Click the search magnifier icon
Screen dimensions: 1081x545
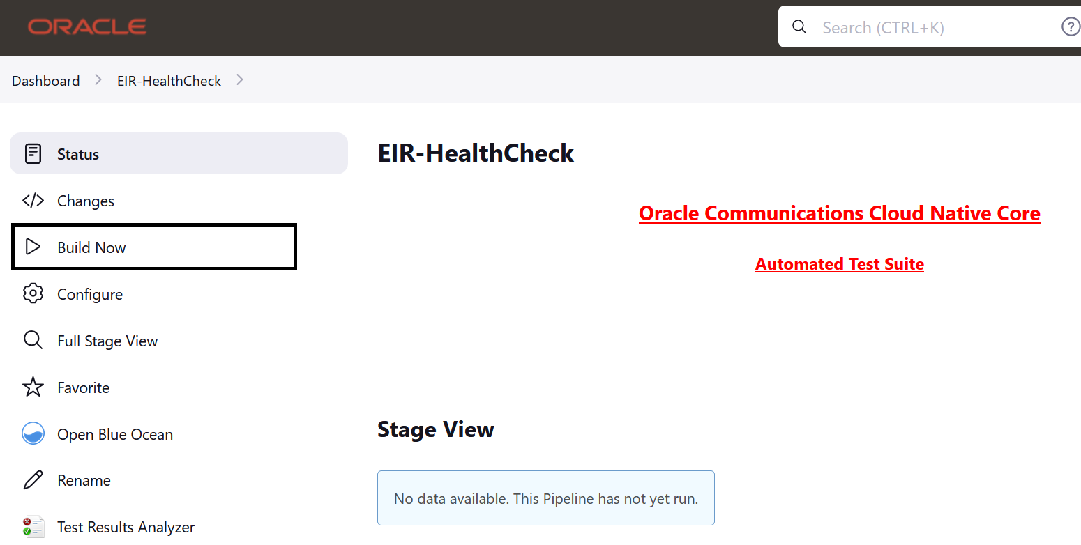click(x=799, y=26)
